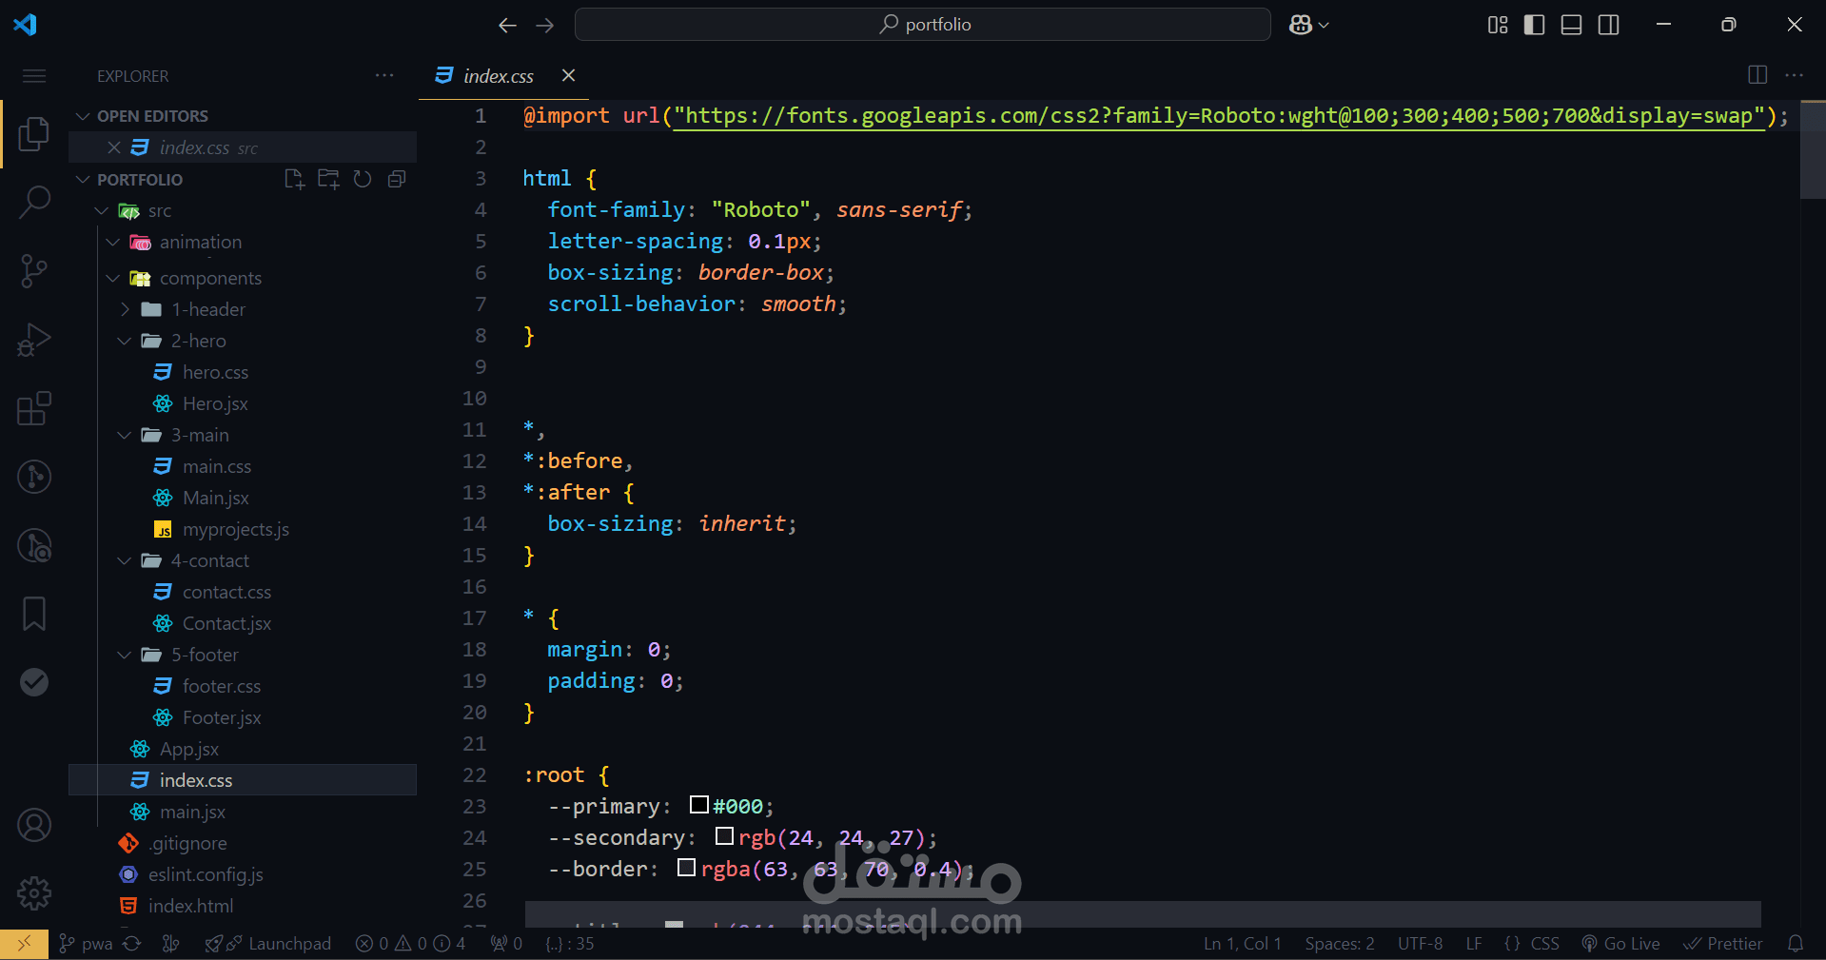Open editor more actions ellipsis
Viewport: 1826px width, 960px height.
(1794, 74)
